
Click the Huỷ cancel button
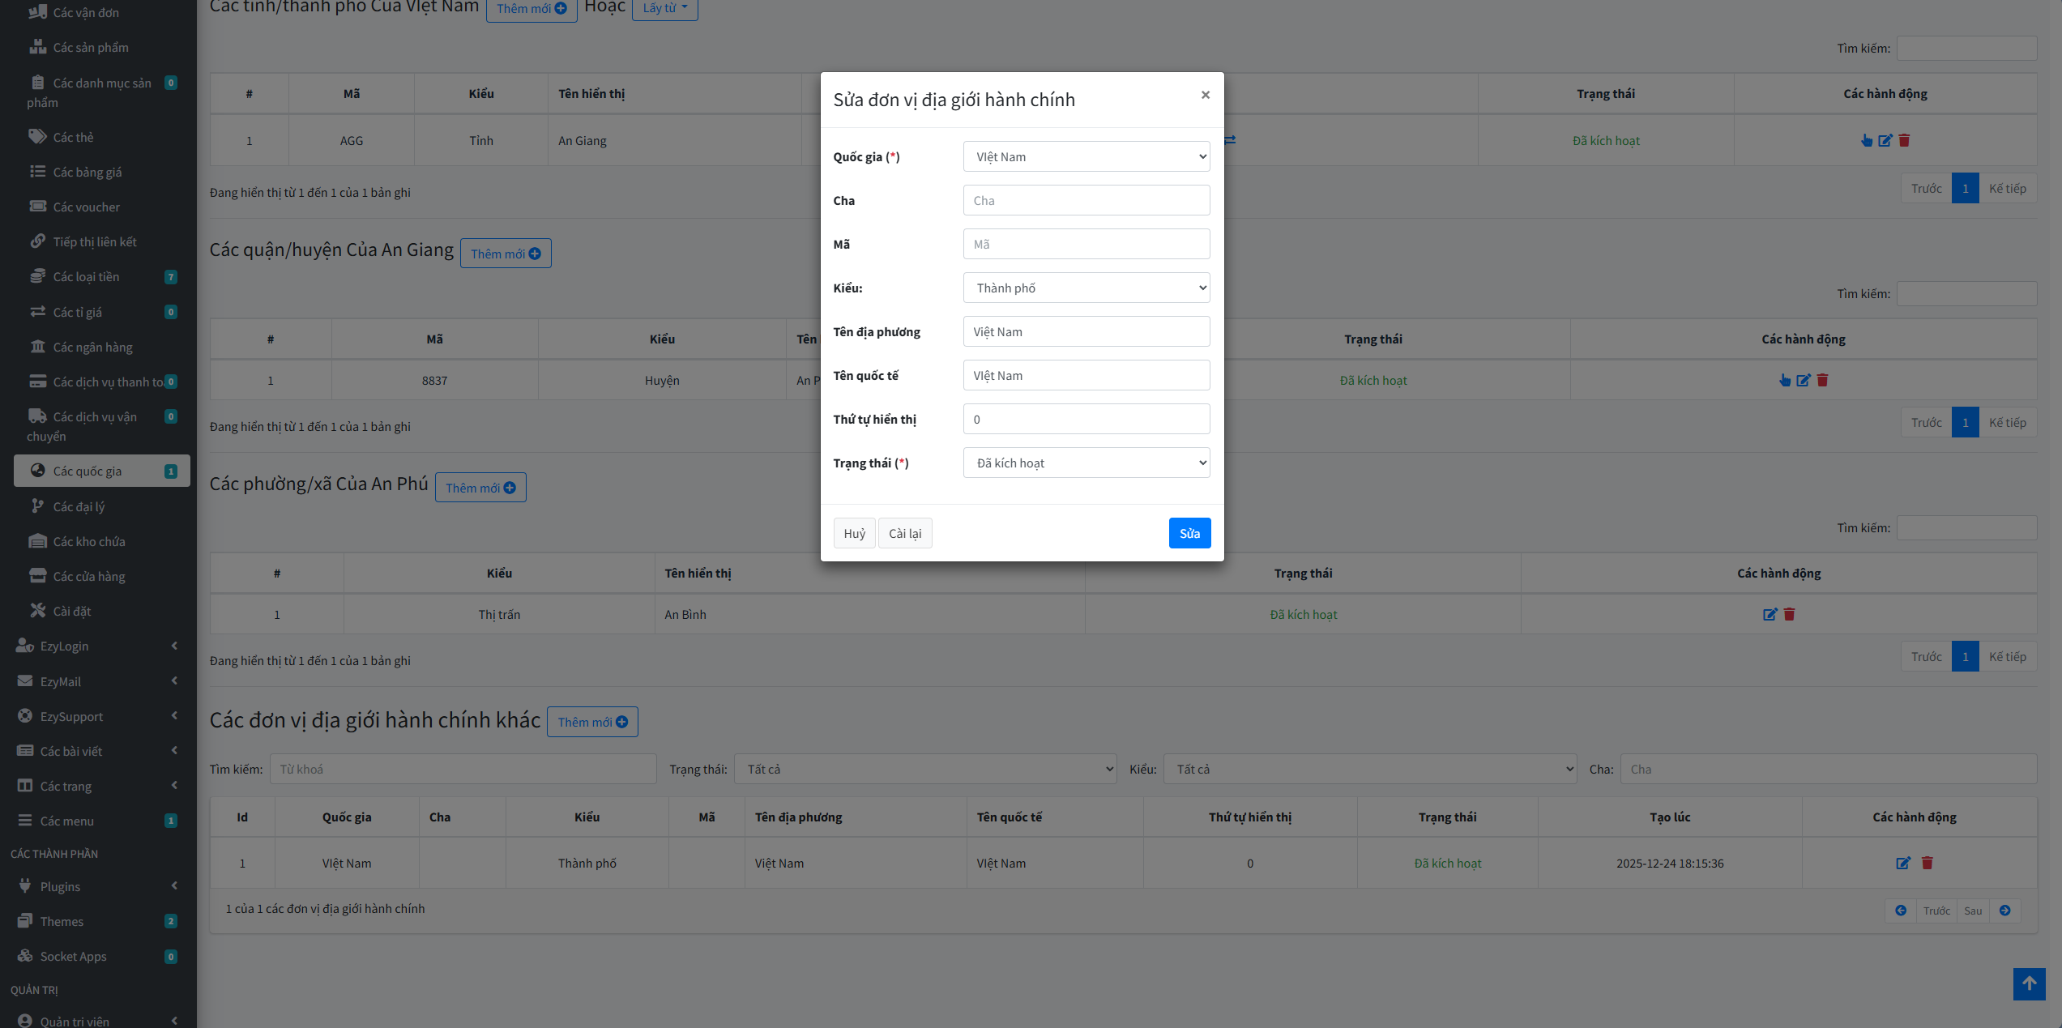pos(854,533)
